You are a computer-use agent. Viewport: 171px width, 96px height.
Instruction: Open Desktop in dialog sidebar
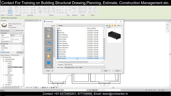point(49,64)
